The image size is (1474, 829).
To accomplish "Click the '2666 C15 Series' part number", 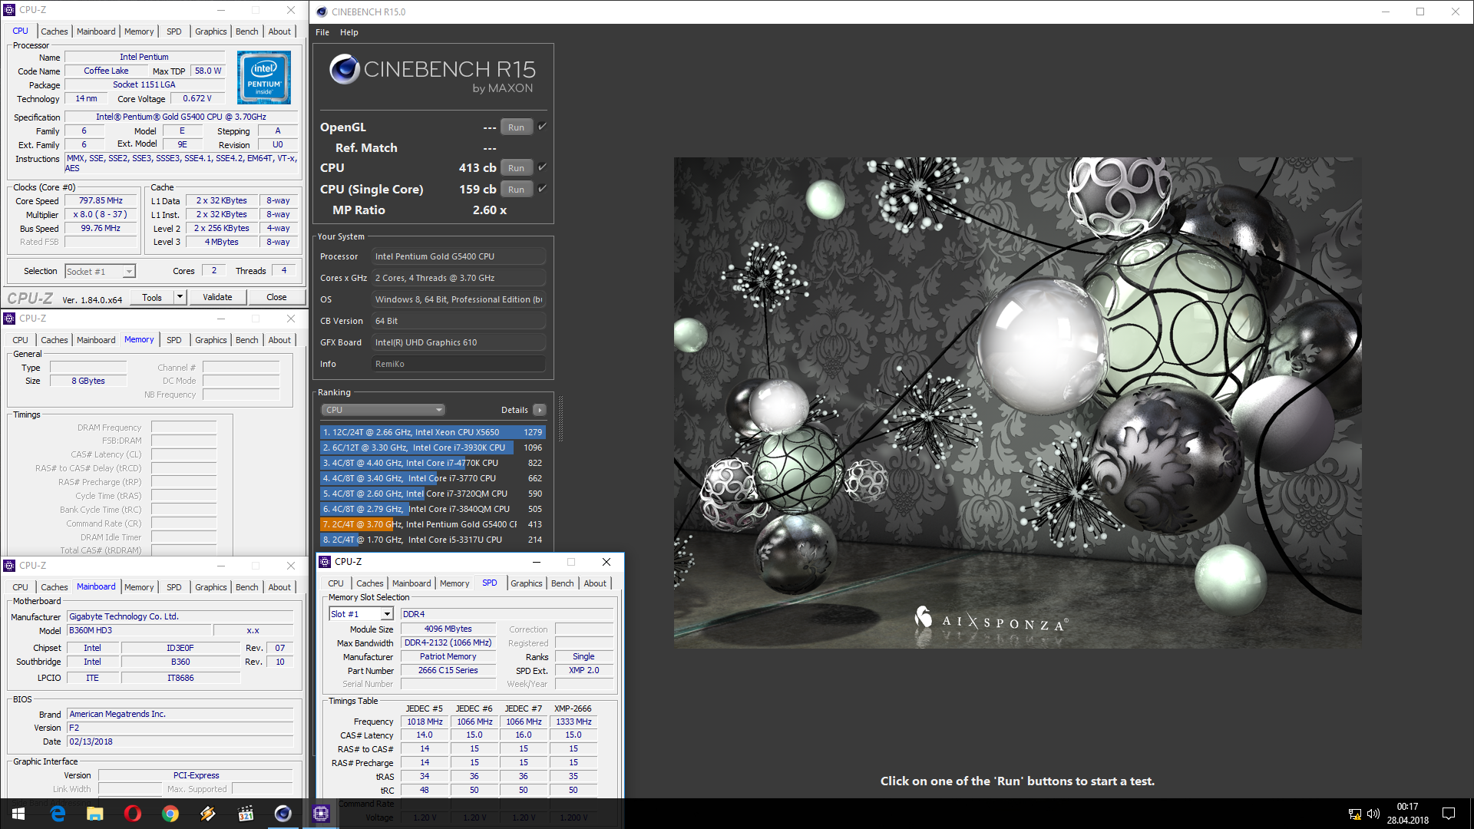I will (x=448, y=671).
